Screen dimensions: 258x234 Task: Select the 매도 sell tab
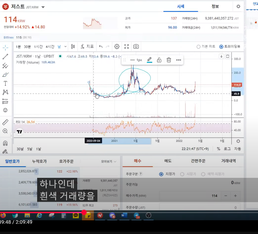click(x=168, y=161)
